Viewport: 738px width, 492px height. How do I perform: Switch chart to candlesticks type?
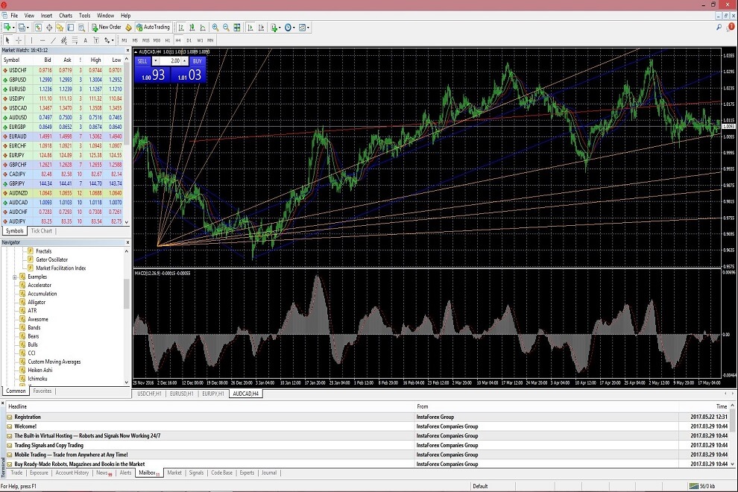pos(192,28)
